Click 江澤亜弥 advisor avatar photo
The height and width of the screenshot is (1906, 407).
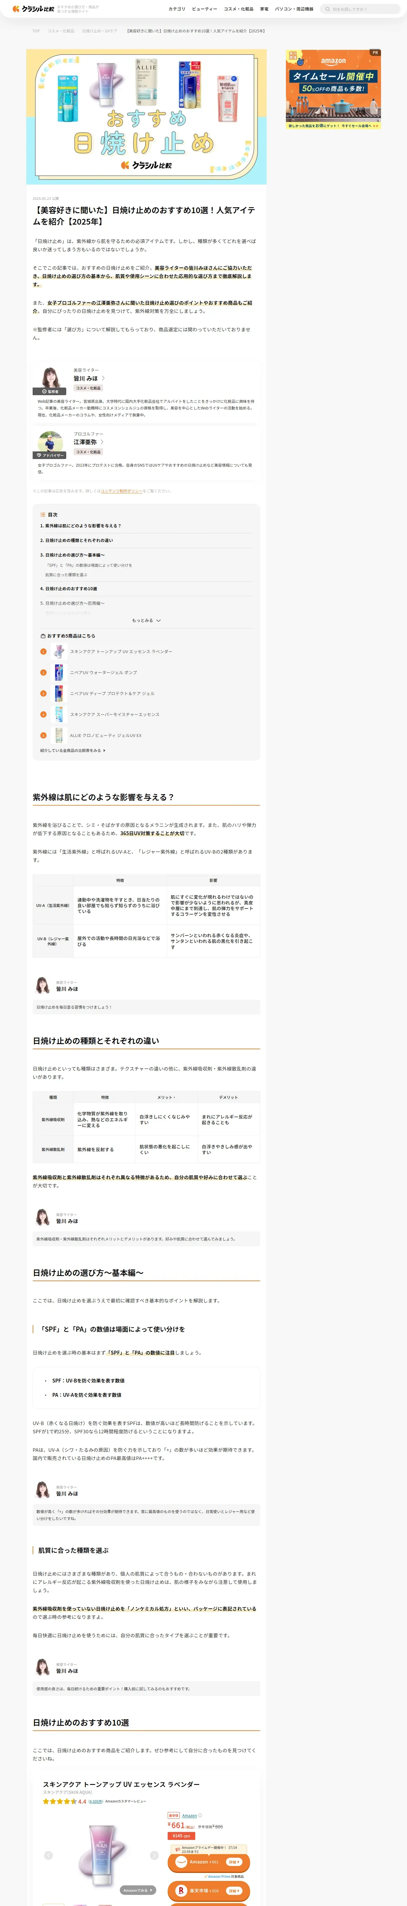tap(50, 442)
